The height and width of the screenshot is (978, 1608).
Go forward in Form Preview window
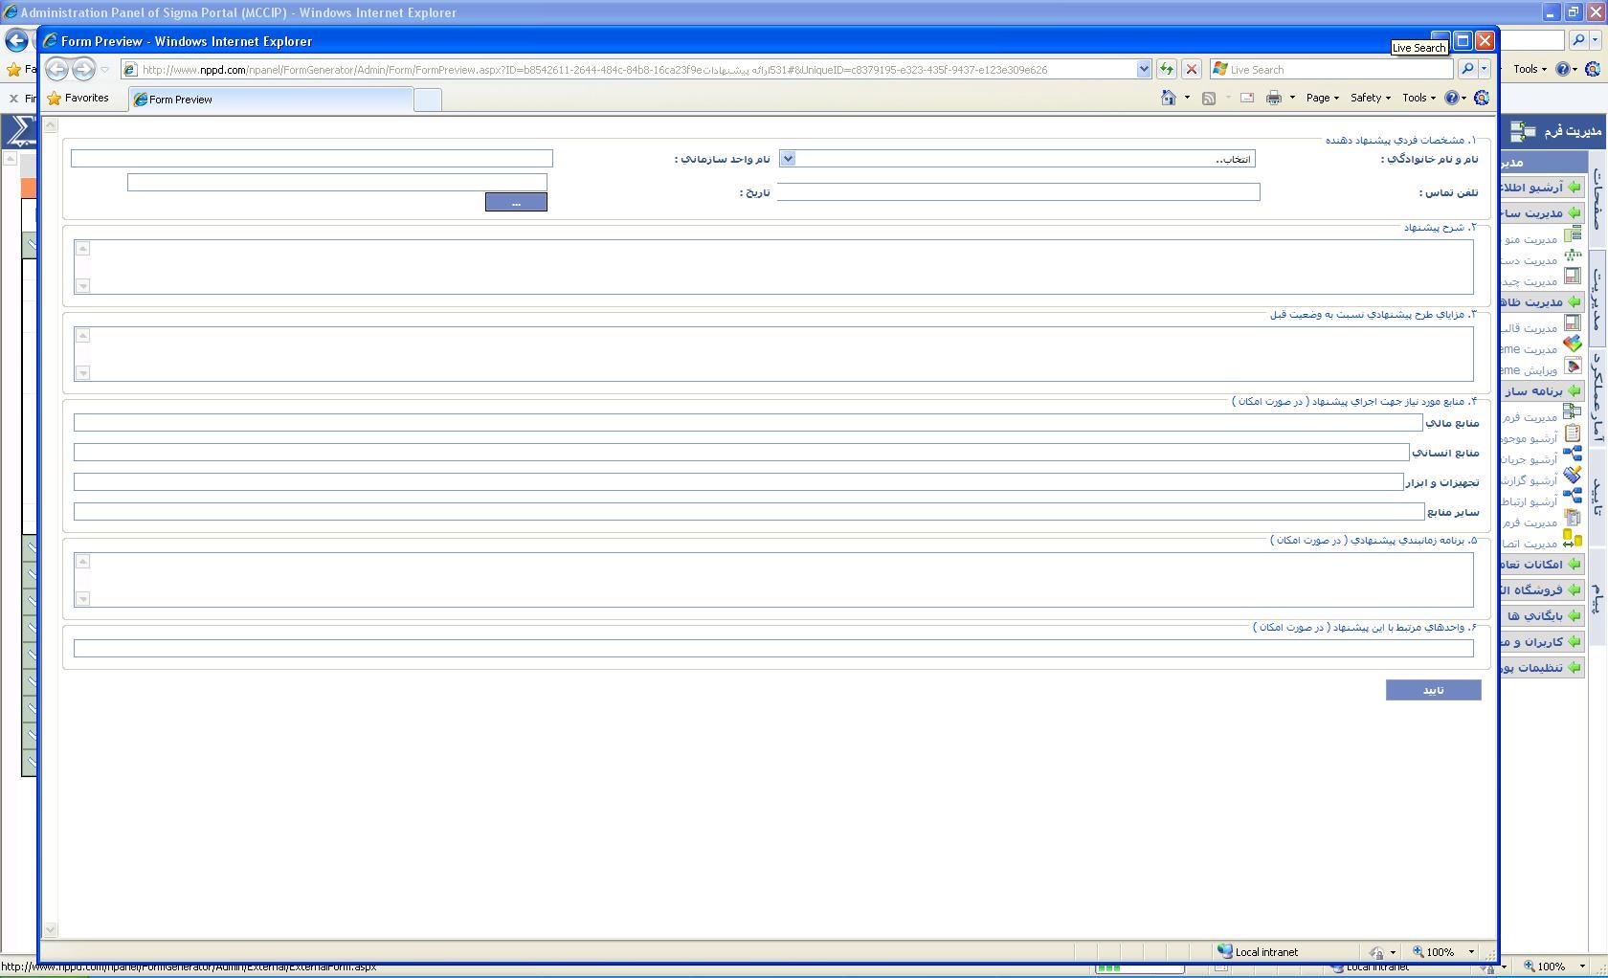point(83,69)
